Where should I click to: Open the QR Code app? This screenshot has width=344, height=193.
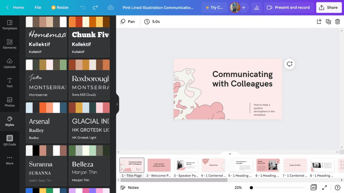coord(9,140)
